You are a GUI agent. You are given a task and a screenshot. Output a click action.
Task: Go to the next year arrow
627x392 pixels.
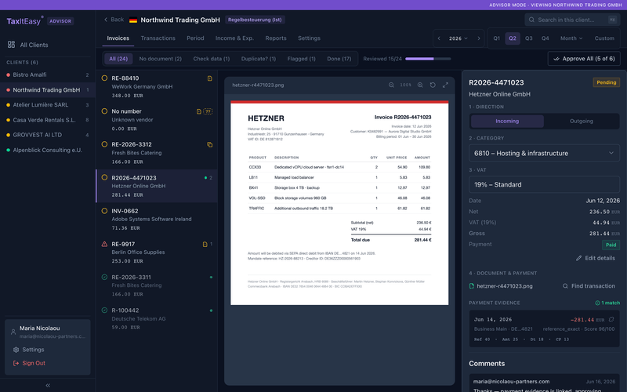pyautogui.click(x=479, y=38)
